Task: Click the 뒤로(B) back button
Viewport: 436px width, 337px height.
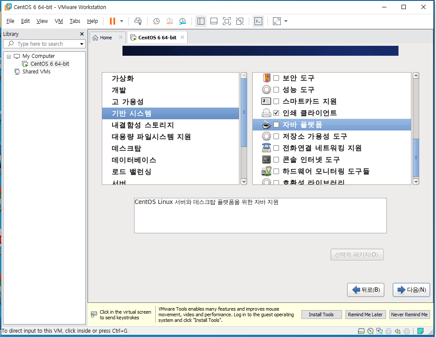Action: (x=366, y=290)
